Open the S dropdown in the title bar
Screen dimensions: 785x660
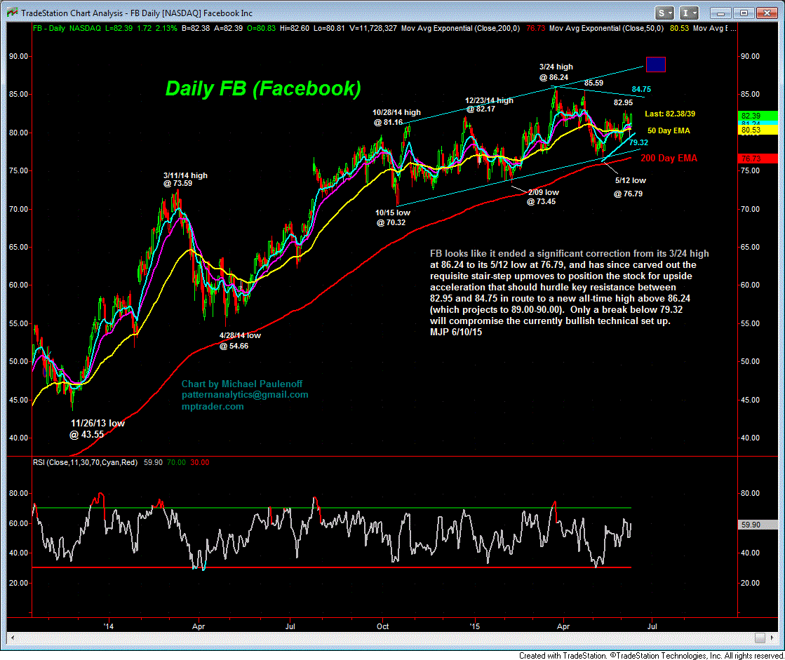click(x=665, y=13)
